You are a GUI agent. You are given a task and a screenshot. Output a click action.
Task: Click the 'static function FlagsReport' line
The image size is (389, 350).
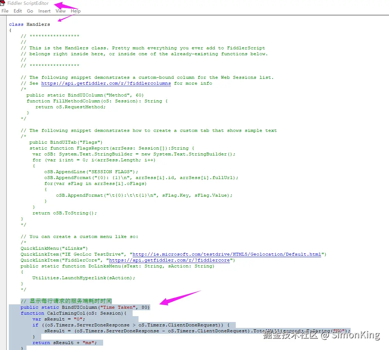pyautogui.click(x=112, y=148)
